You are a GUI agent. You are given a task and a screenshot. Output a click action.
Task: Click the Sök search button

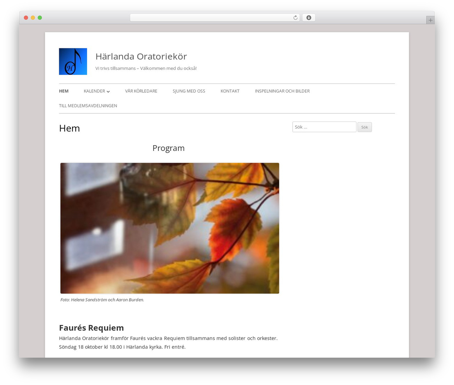365,127
